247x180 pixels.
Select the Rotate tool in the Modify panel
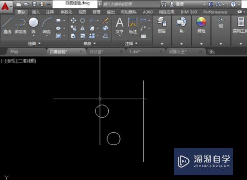coord(82,20)
